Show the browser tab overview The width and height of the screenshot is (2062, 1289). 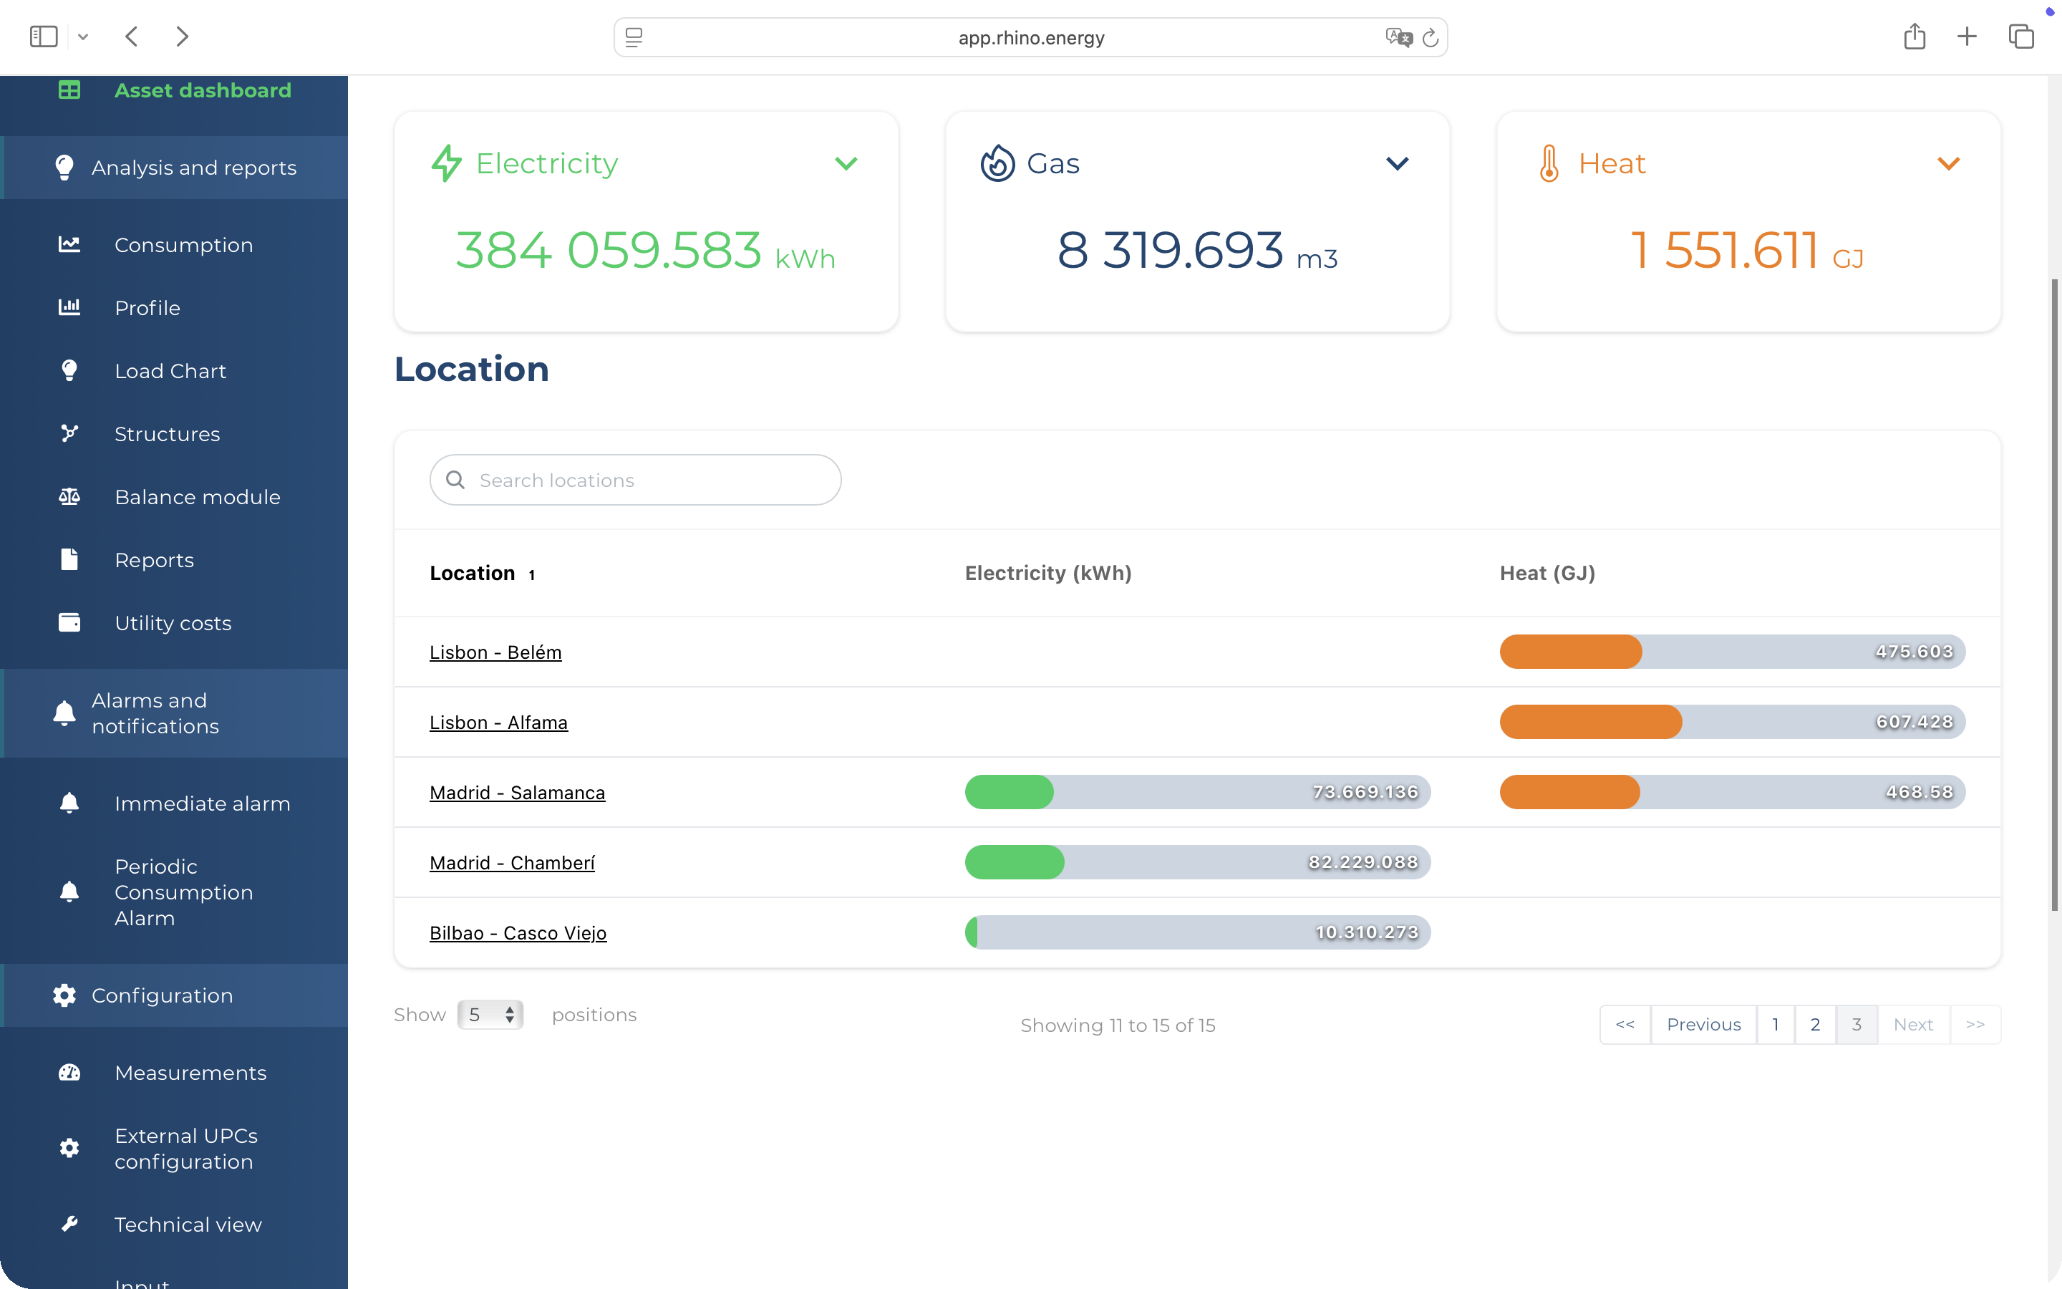tap(2021, 37)
